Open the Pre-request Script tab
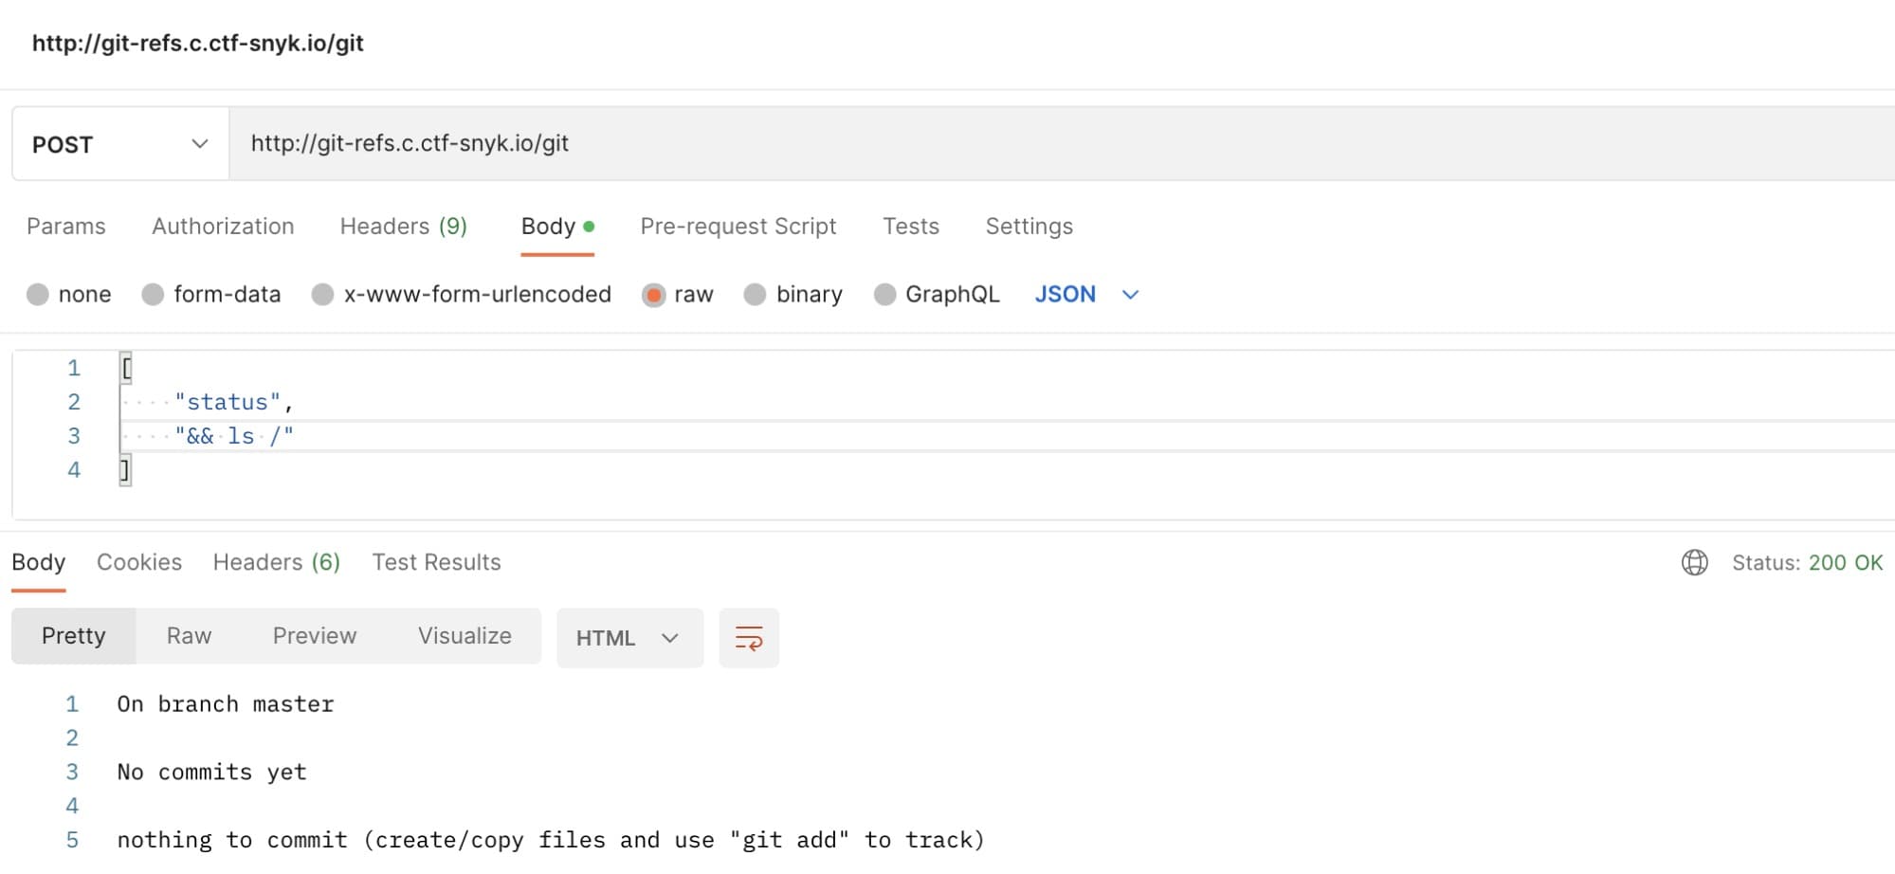Image resolution: width=1895 pixels, height=874 pixels. tap(738, 227)
